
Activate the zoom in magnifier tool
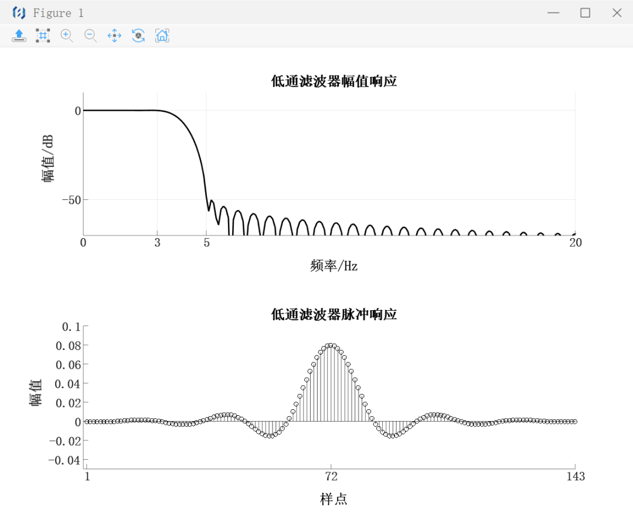click(67, 36)
